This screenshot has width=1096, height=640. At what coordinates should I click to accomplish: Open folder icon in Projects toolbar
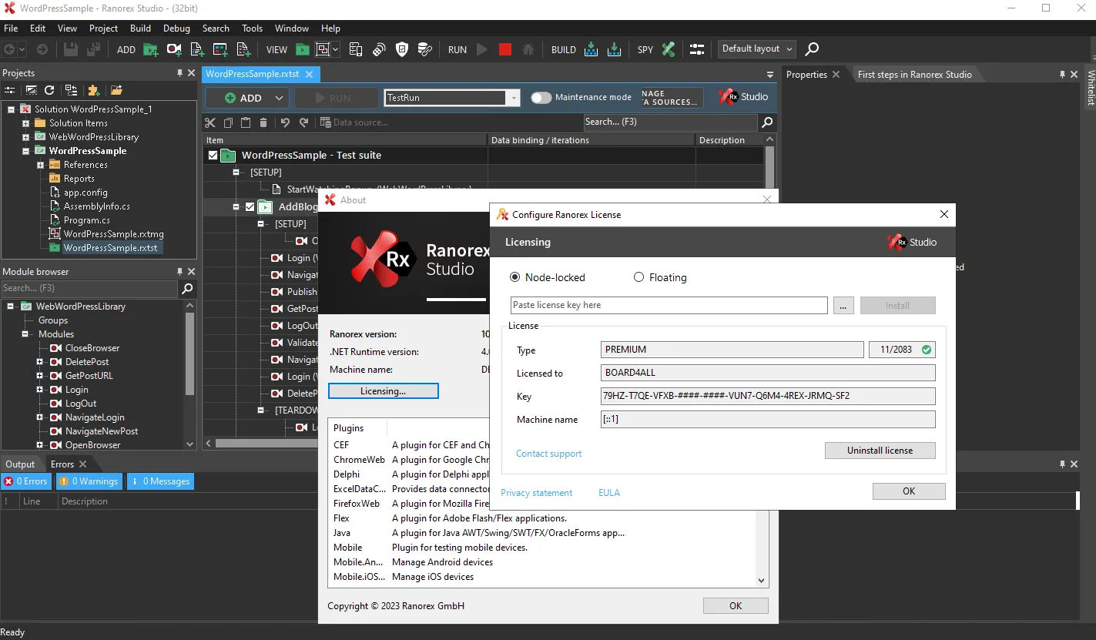click(x=116, y=90)
